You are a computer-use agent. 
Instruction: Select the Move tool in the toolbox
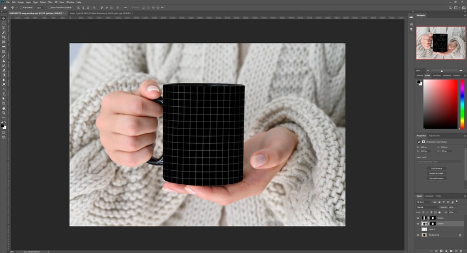pyautogui.click(x=4, y=18)
